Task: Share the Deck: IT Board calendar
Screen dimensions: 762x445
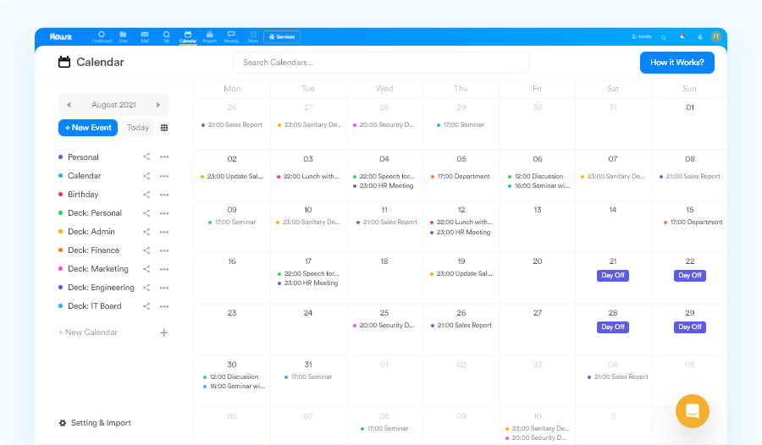Action: coord(146,306)
